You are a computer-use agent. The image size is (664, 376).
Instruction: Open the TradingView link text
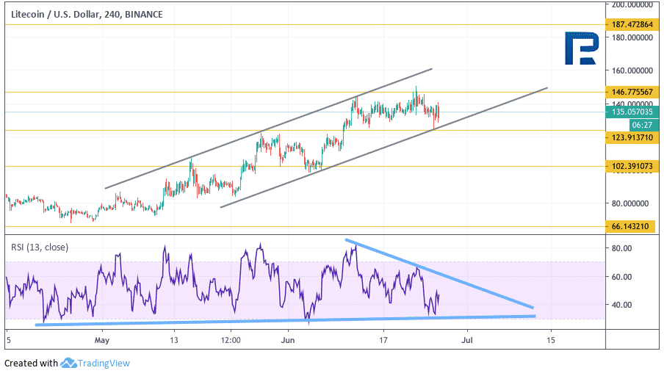(104, 364)
